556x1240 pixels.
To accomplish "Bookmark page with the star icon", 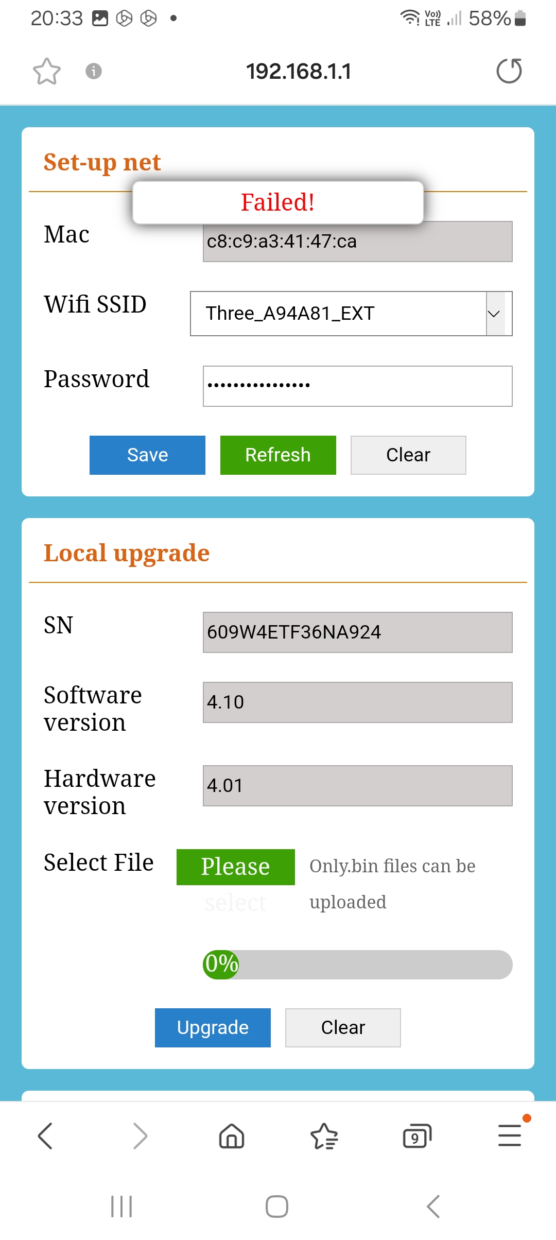I will coord(47,71).
